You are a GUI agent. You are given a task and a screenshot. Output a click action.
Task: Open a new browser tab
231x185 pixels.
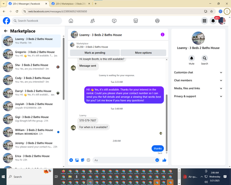tap(96, 4)
